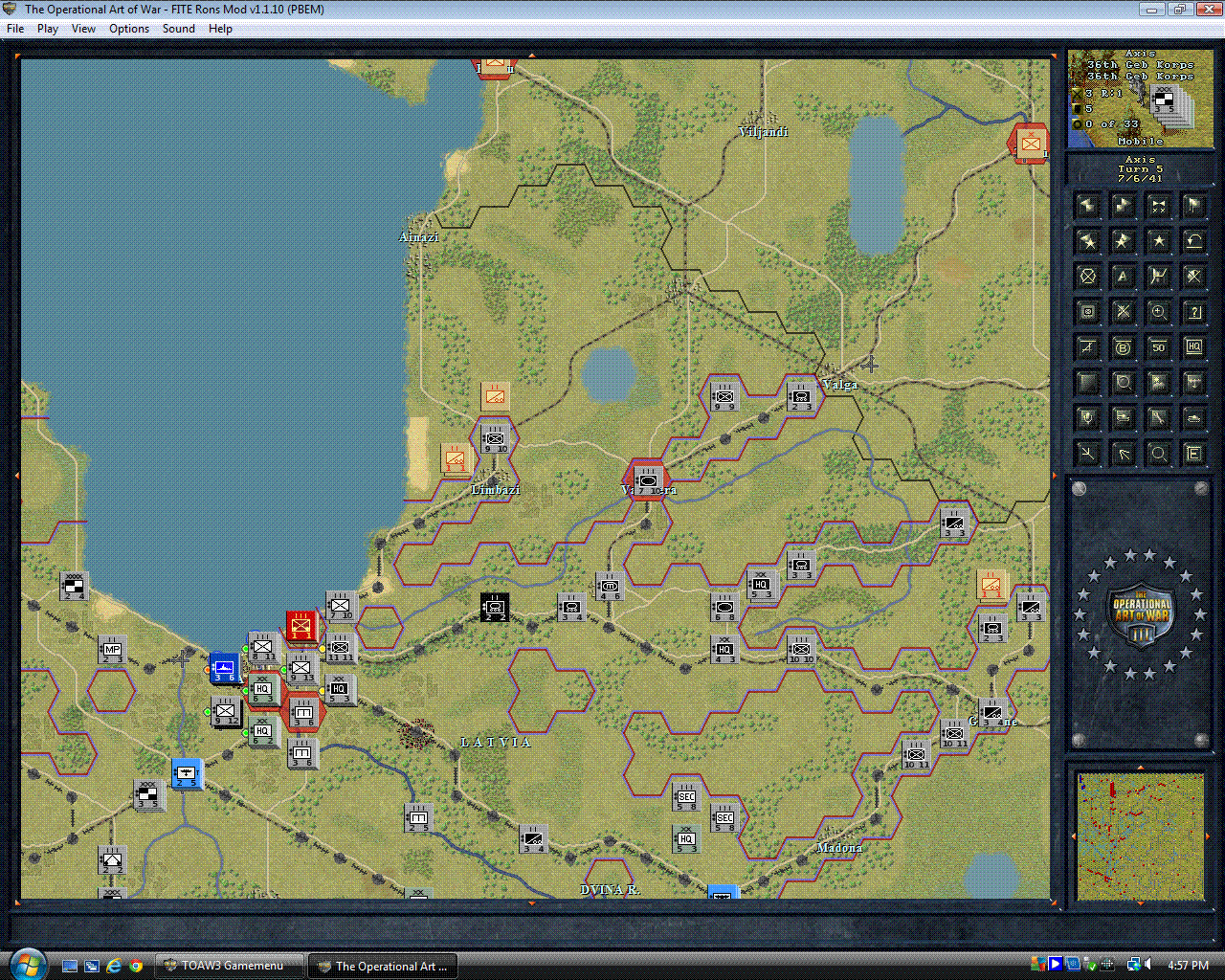Click the find unit magnifying glass icon
1225x980 pixels.
coord(1158,453)
